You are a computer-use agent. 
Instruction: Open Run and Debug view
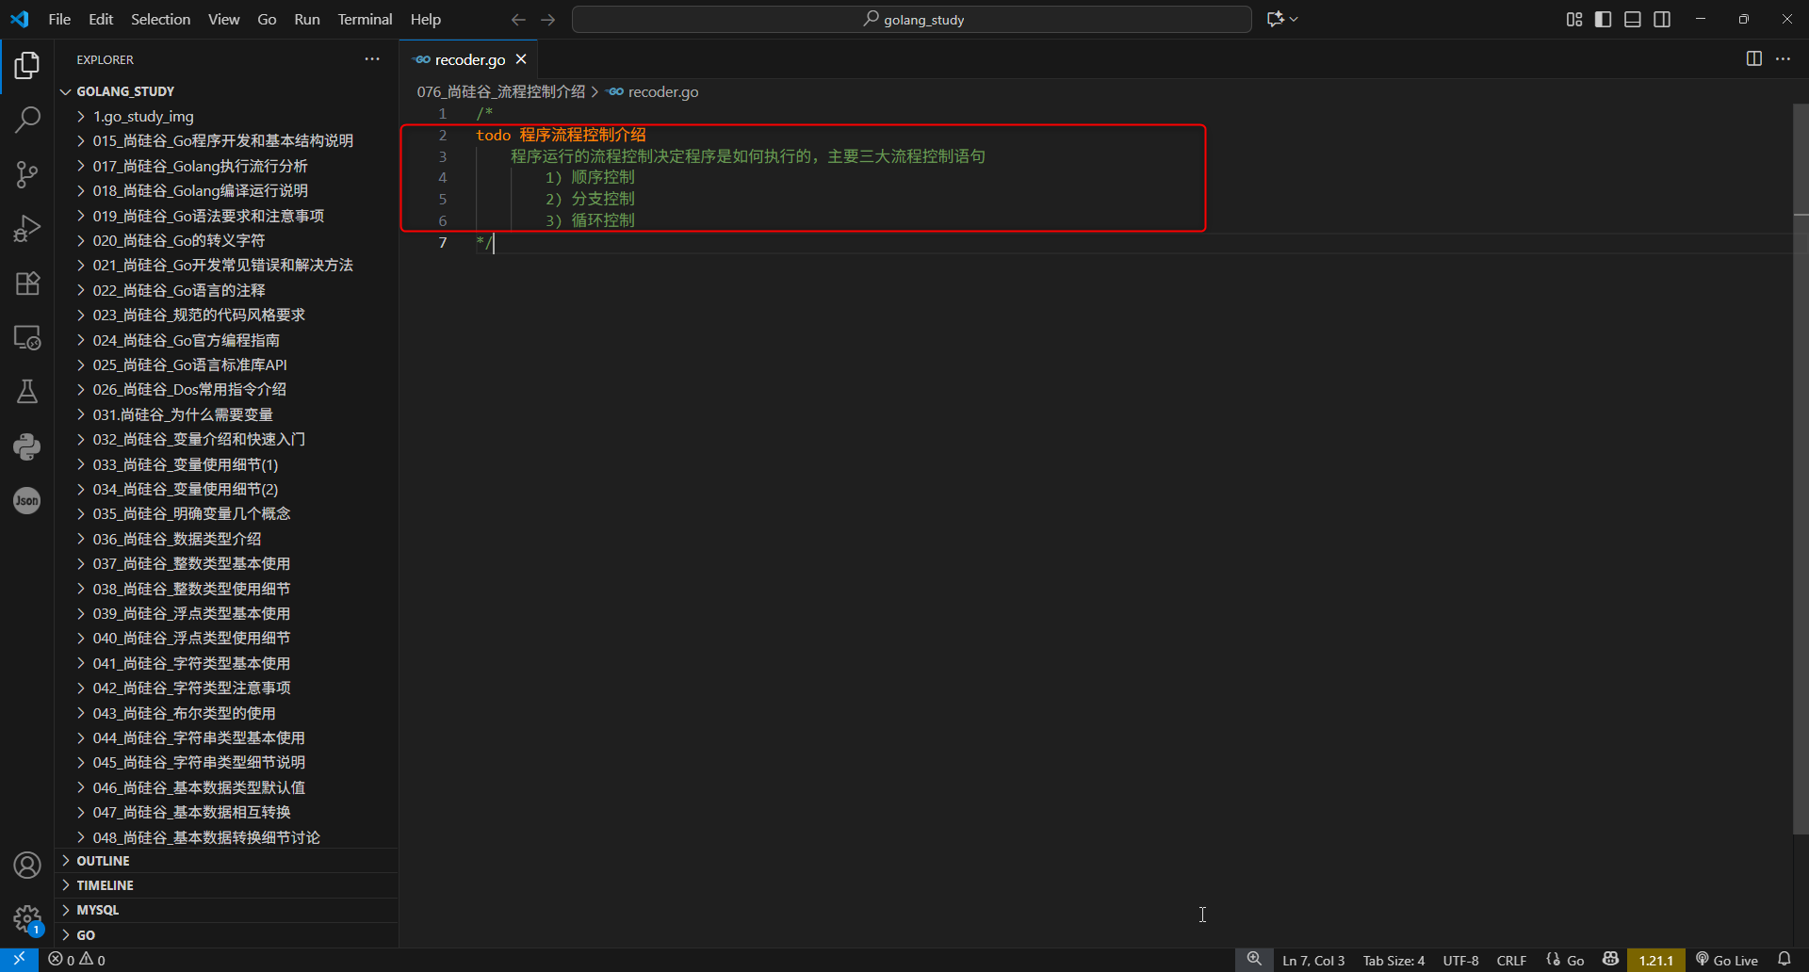[27, 229]
